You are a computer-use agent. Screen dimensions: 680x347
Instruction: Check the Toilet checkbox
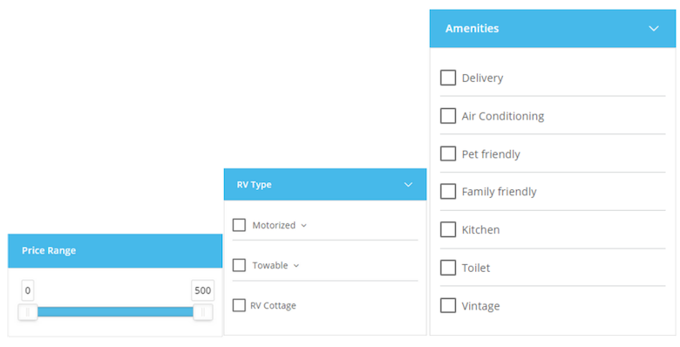[x=448, y=268]
